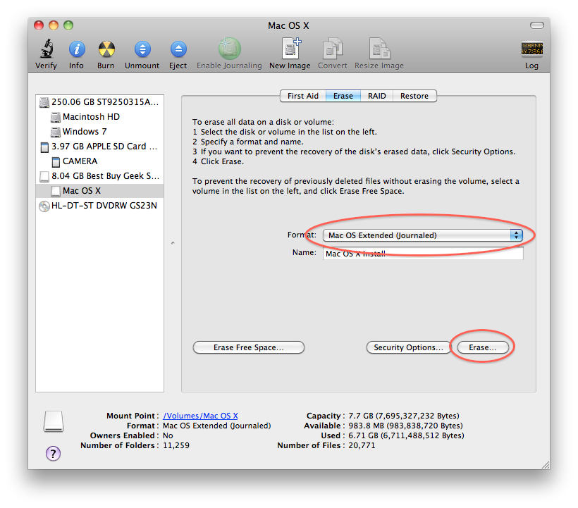The image size is (578, 508).
Task: Click the Eject toolbar icon
Action: coord(178,49)
